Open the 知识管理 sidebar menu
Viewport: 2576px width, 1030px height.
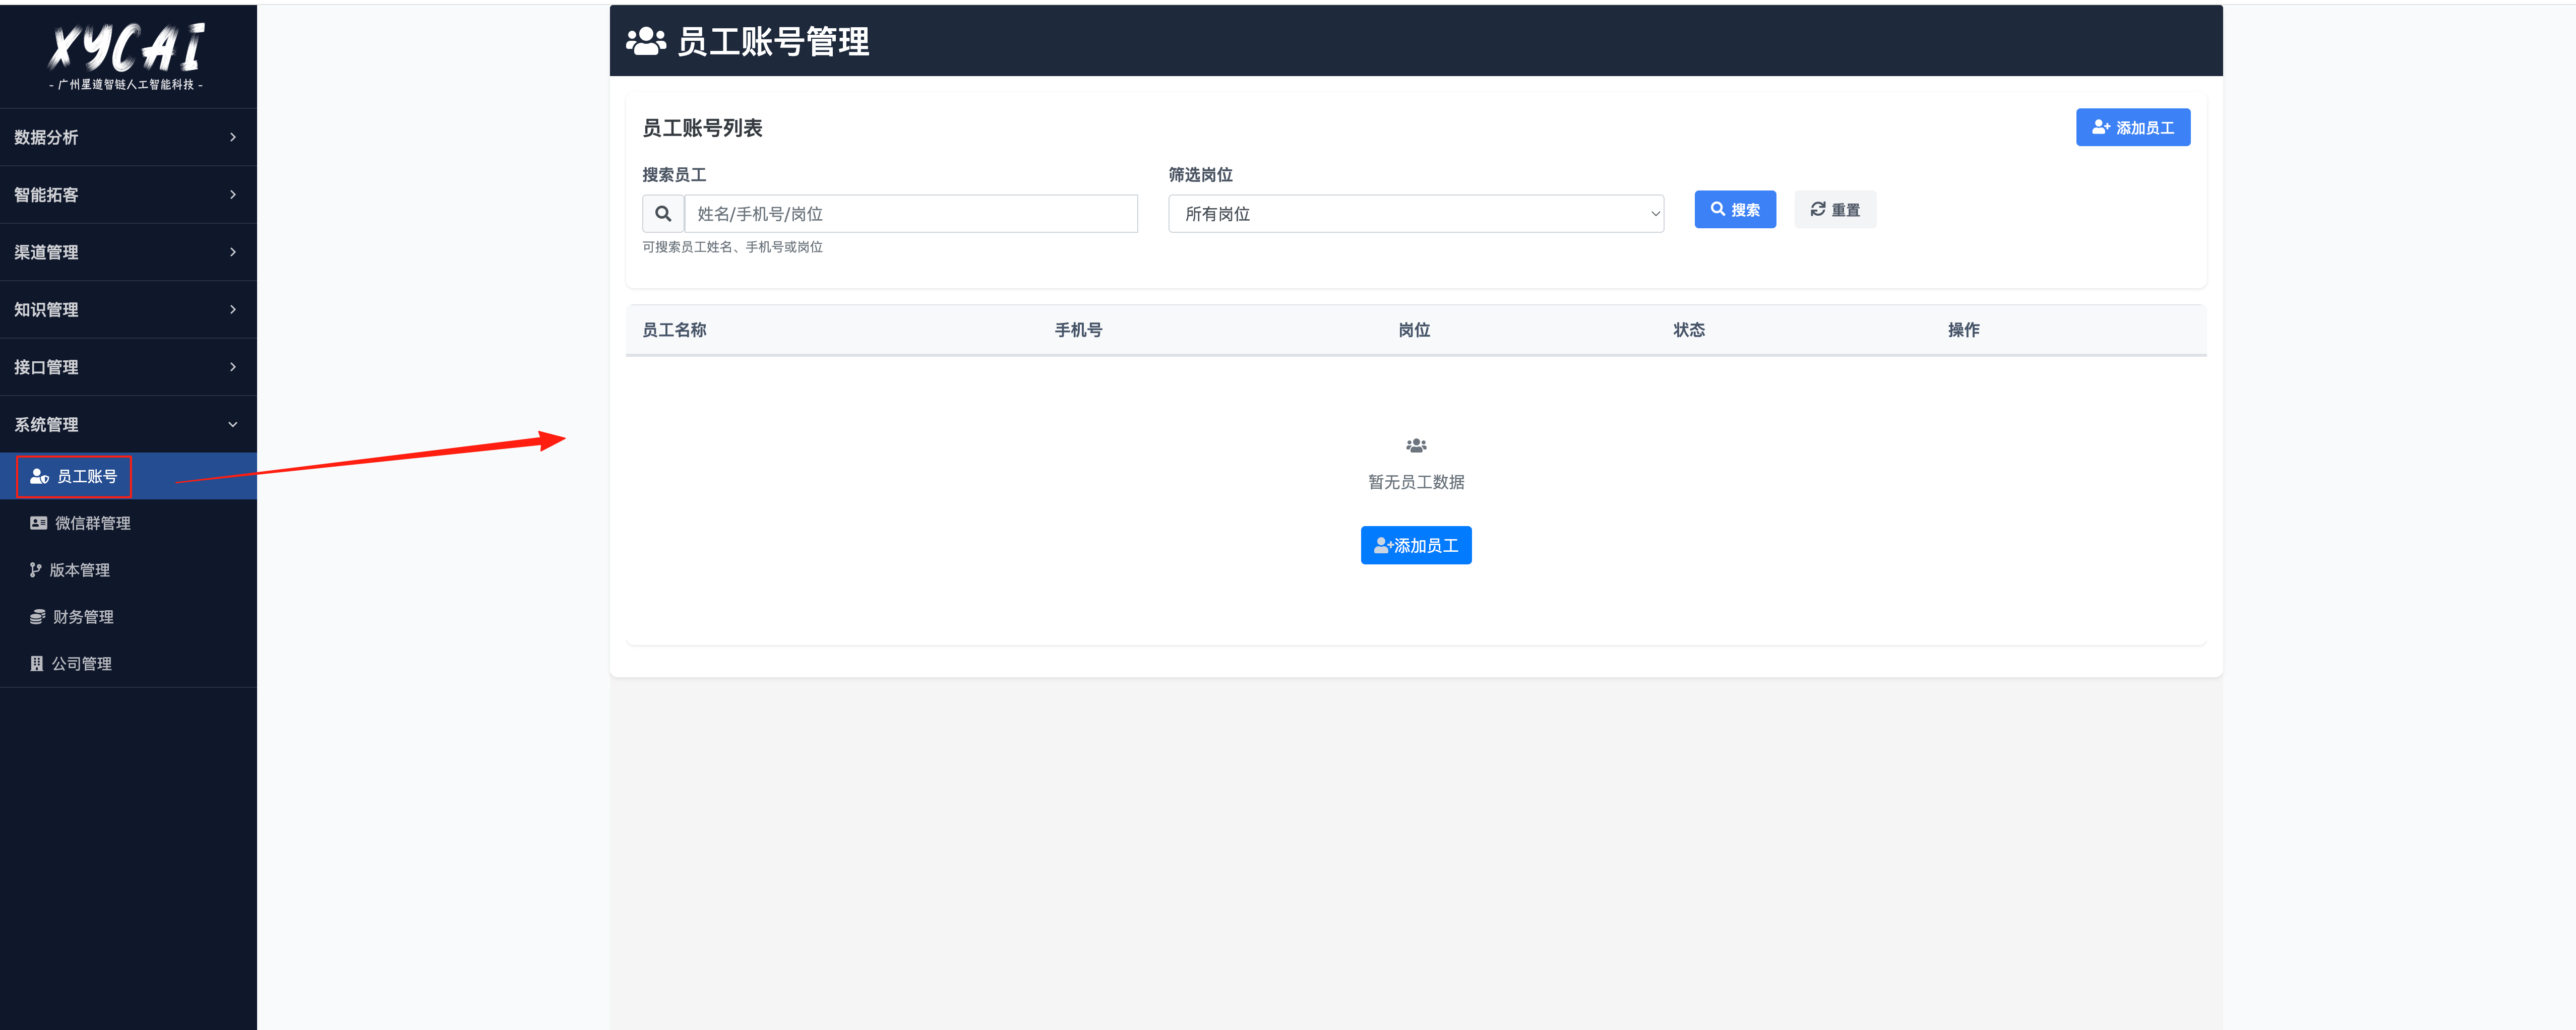128,309
